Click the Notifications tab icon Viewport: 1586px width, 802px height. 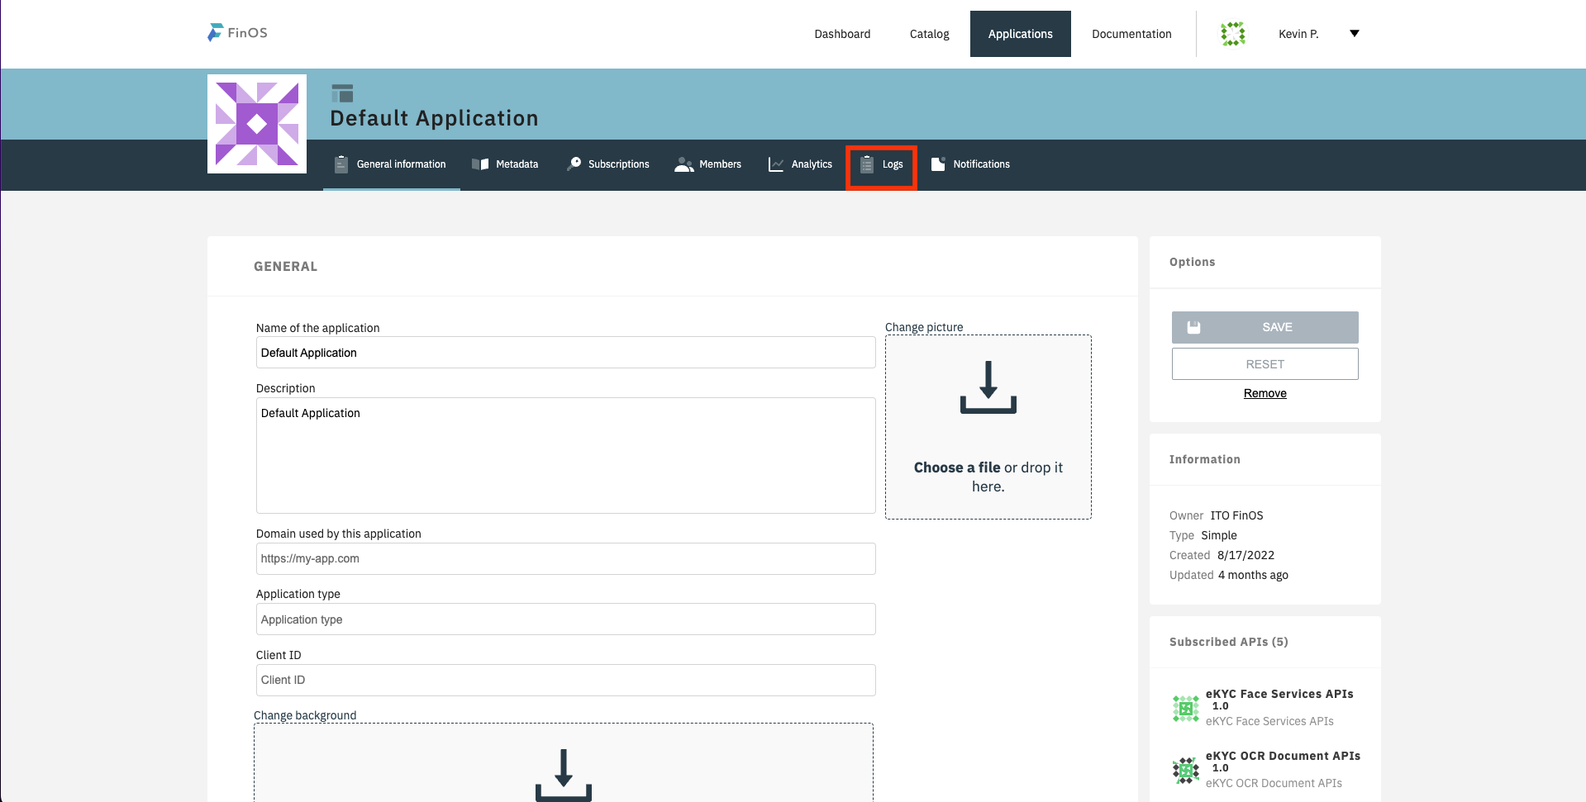tap(938, 164)
